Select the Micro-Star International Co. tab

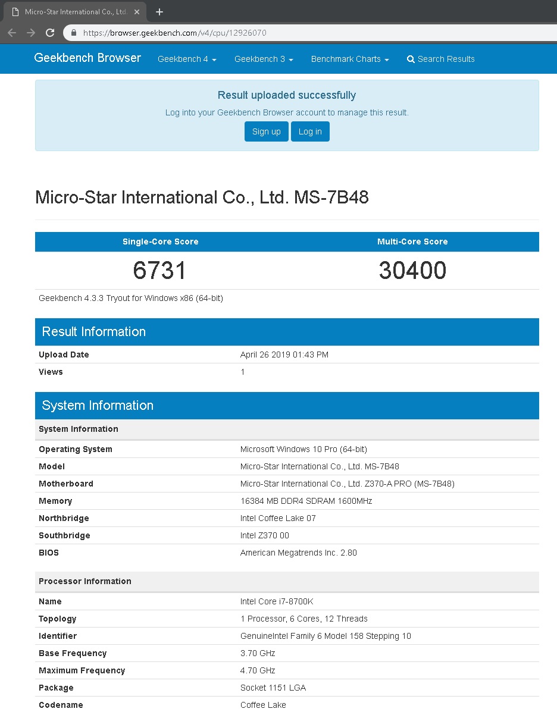75,12
